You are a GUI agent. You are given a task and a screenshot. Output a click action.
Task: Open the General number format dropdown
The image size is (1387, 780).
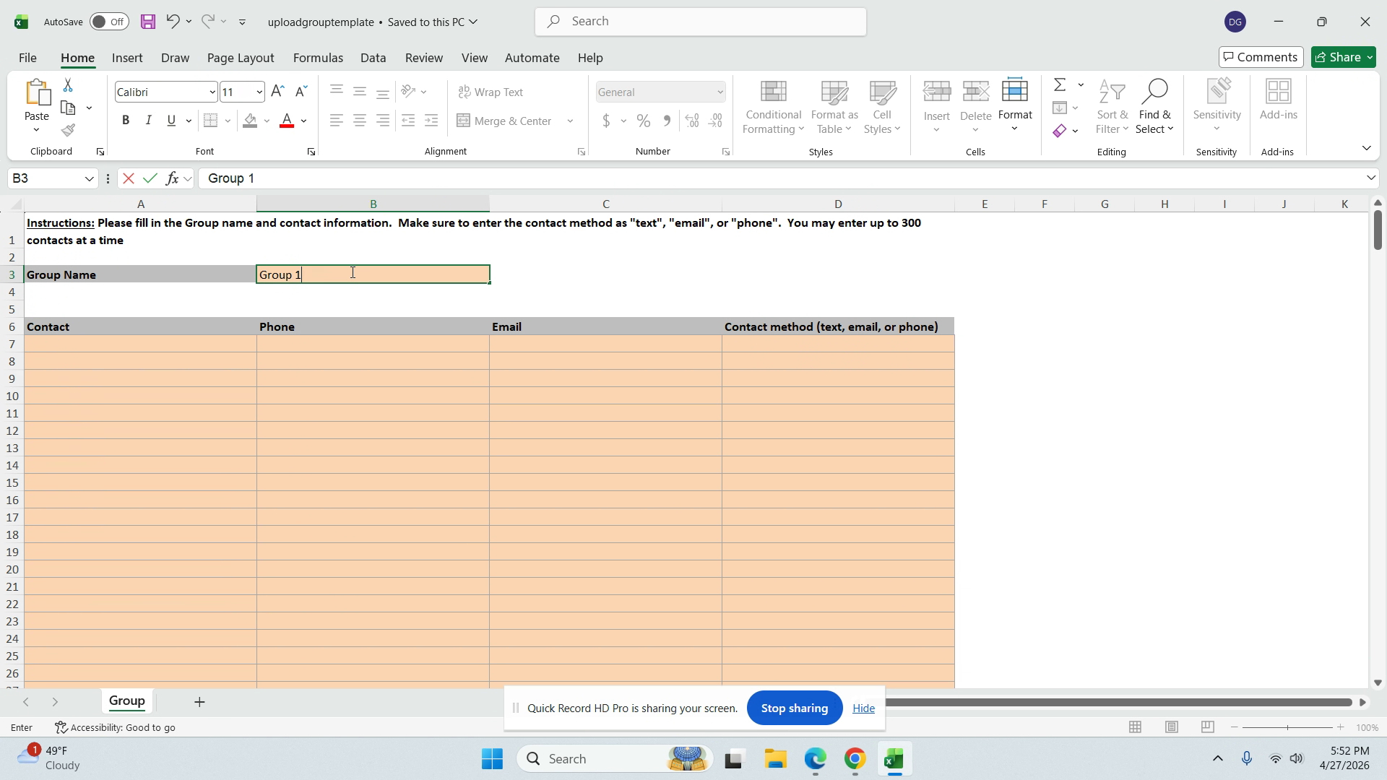[720, 92]
